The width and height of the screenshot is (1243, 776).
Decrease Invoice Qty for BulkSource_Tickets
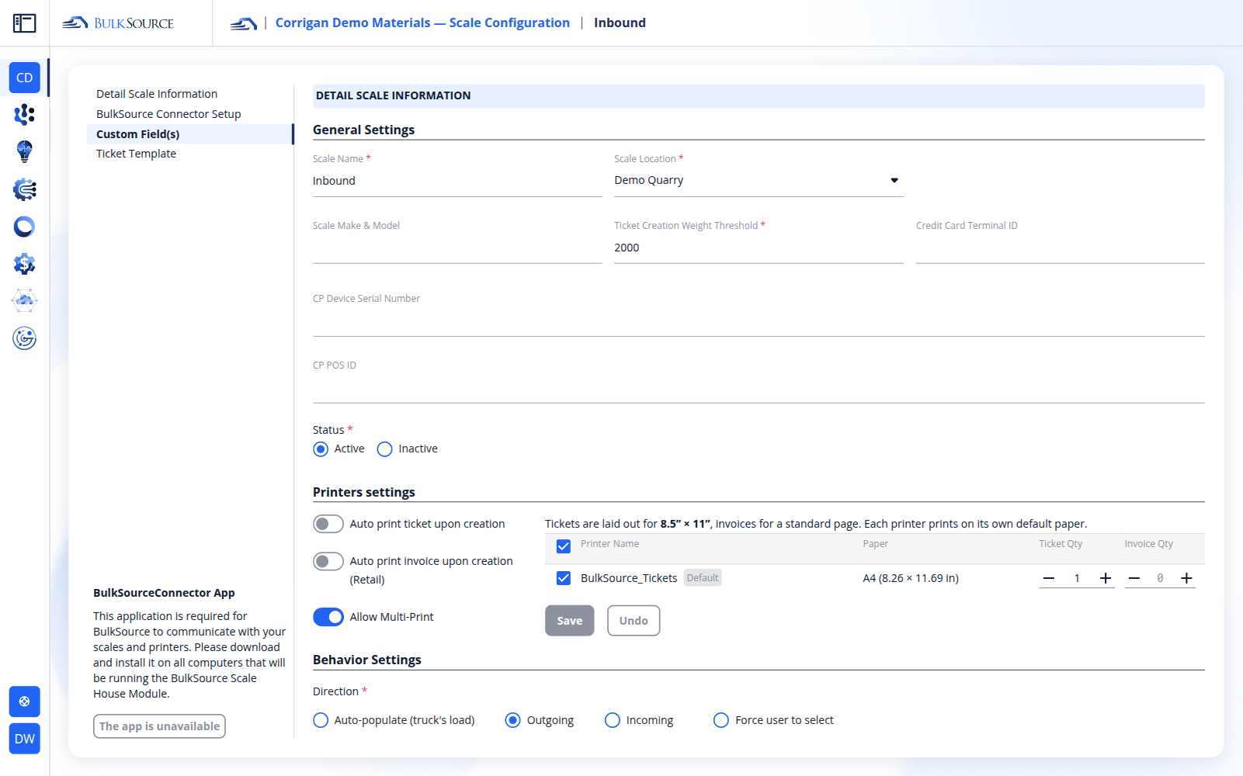1134,578
